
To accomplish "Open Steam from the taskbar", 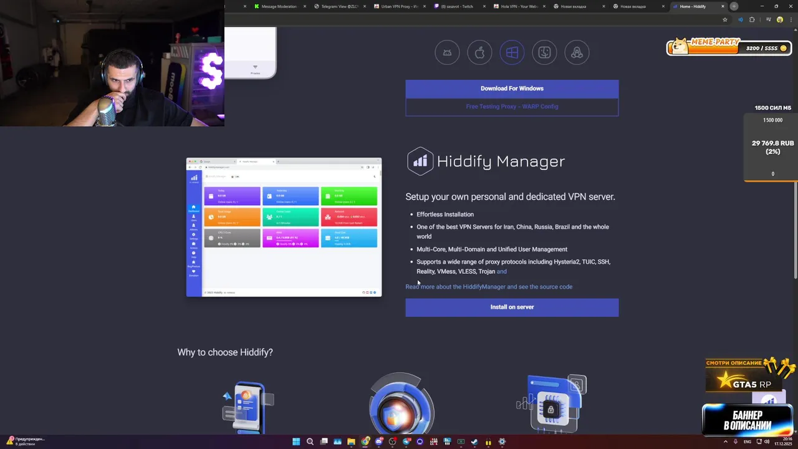I will (474, 442).
